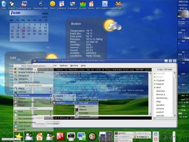
Task: Select June 16 on the calendar
Action: coord(23,31)
